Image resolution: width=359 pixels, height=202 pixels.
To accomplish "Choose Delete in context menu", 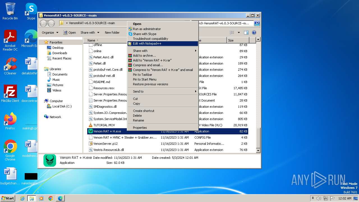I will tap(163, 116).
